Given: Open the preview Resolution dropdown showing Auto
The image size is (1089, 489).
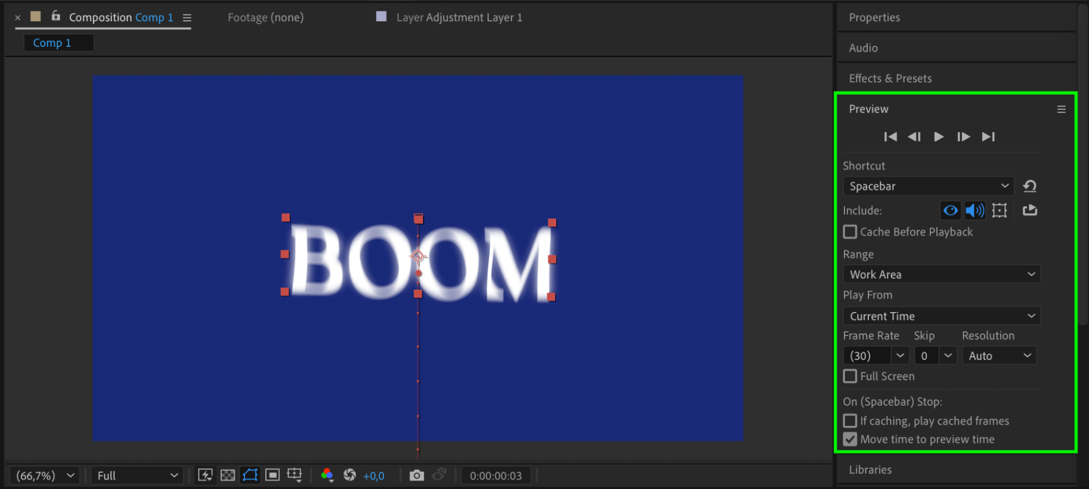Looking at the screenshot, I should 999,356.
